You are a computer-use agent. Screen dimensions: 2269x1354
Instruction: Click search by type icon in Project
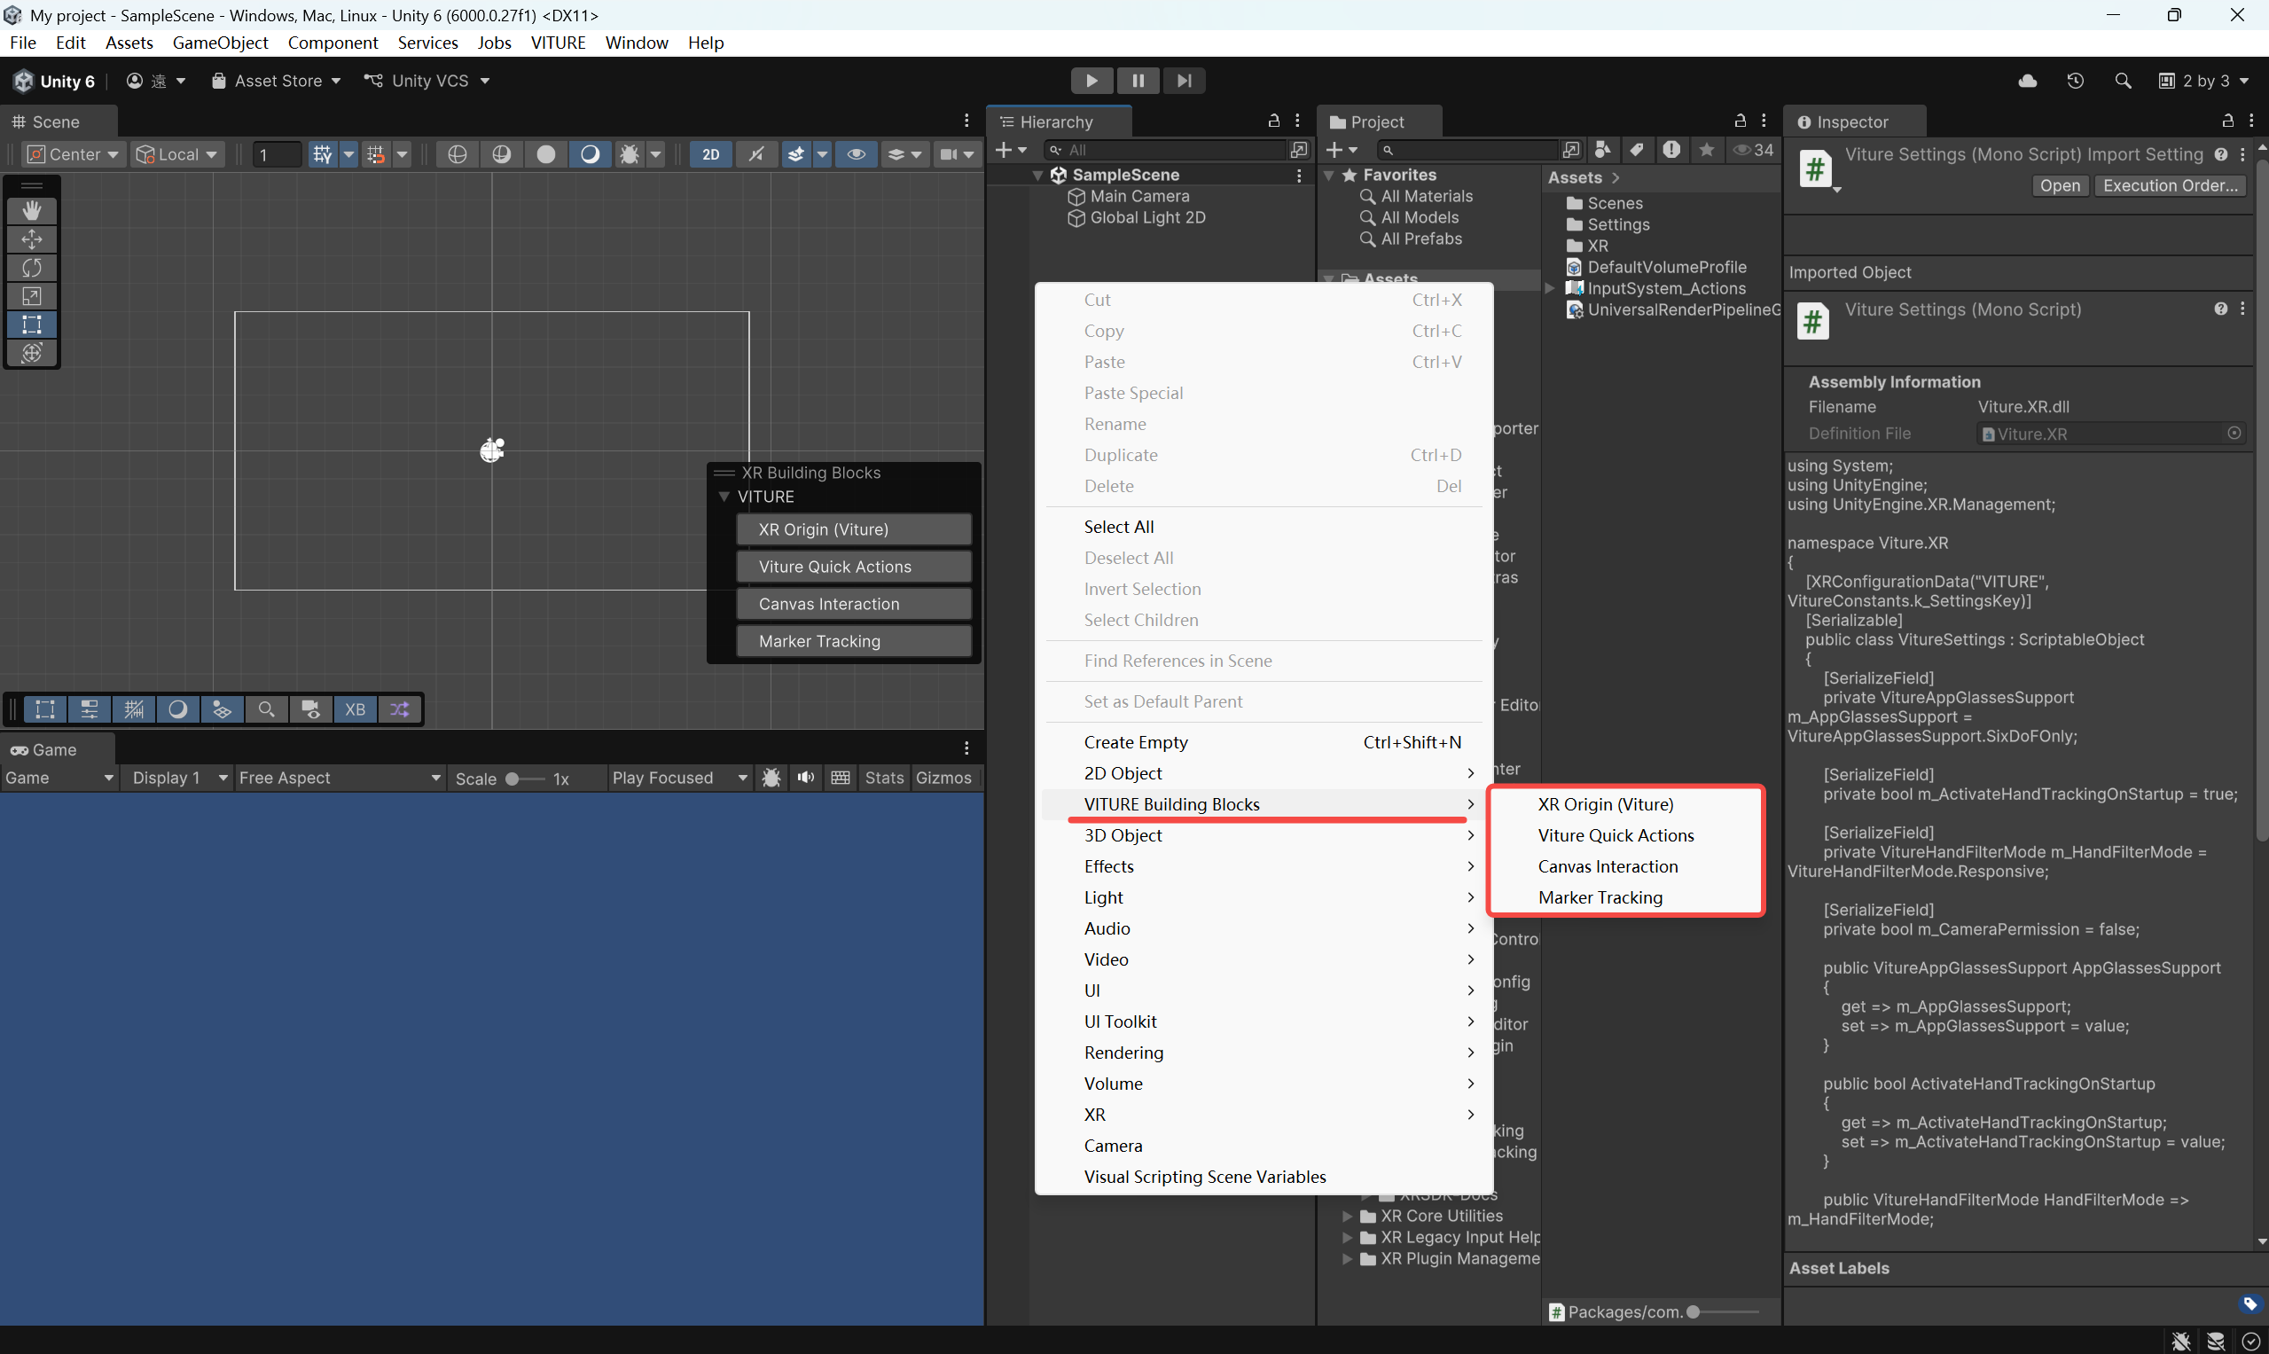click(1602, 150)
